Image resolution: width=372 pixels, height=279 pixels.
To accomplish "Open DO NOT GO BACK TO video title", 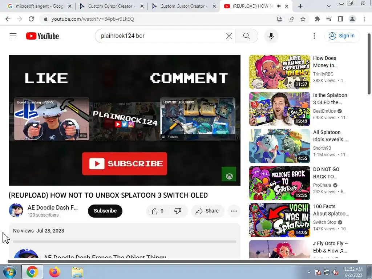I will (x=326, y=173).
